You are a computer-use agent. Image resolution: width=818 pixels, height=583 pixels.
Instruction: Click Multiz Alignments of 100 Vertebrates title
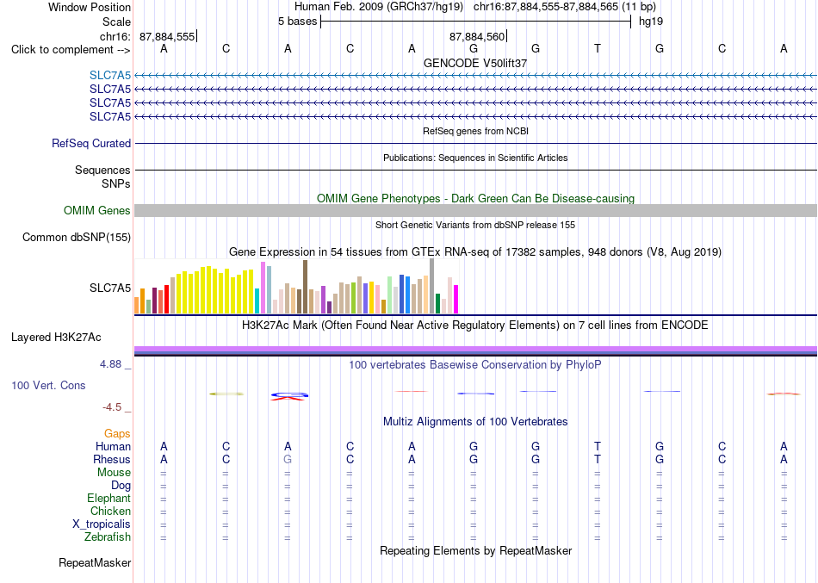tap(475, 422)
